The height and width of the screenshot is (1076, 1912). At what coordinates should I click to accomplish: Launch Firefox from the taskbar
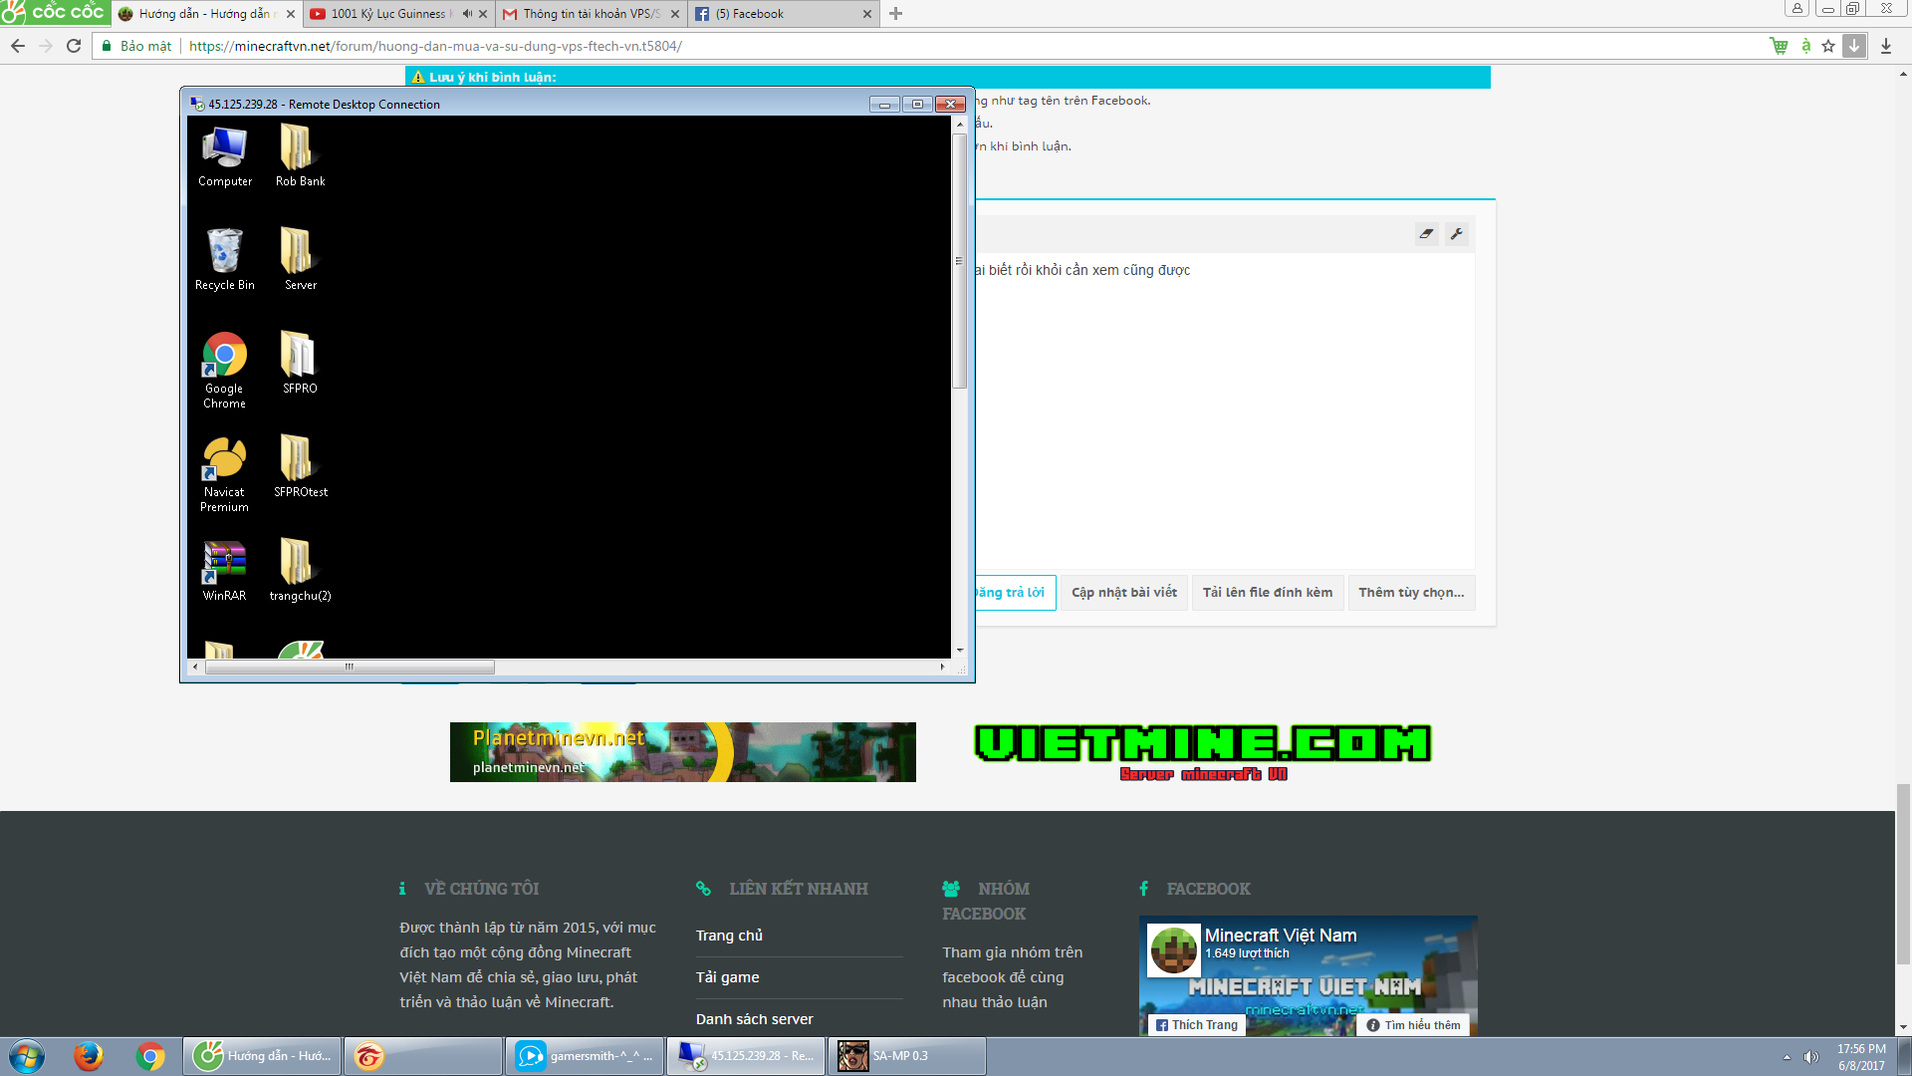[x=89, y=1056]
